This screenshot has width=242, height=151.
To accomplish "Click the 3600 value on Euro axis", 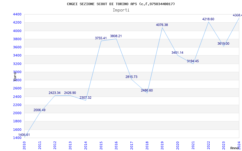I will (x=17, y=47).
